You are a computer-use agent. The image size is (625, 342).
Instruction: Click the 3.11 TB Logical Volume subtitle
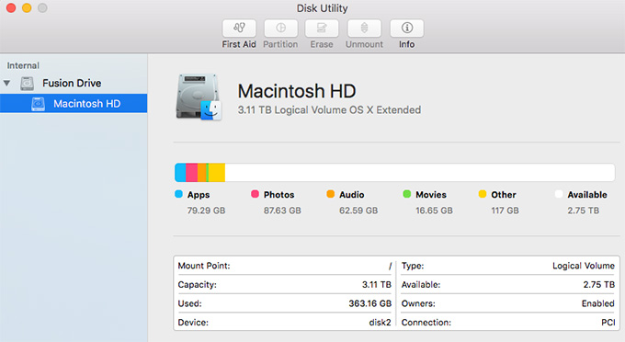coord(329,110)
